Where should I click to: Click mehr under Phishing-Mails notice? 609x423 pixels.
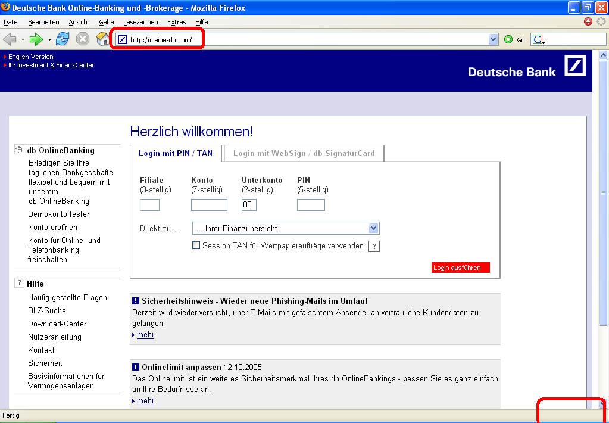146,335
